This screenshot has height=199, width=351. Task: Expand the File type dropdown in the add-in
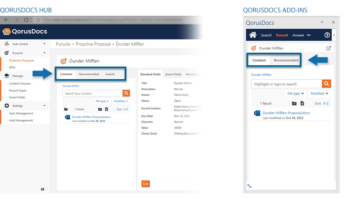pos(296,94)
